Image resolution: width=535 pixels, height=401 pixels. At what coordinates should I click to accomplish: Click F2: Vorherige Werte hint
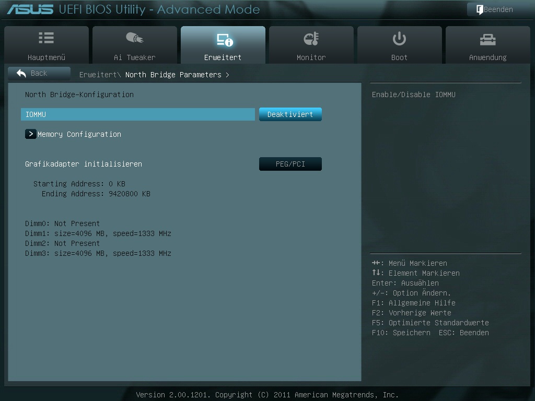click(x=412, y=313)
